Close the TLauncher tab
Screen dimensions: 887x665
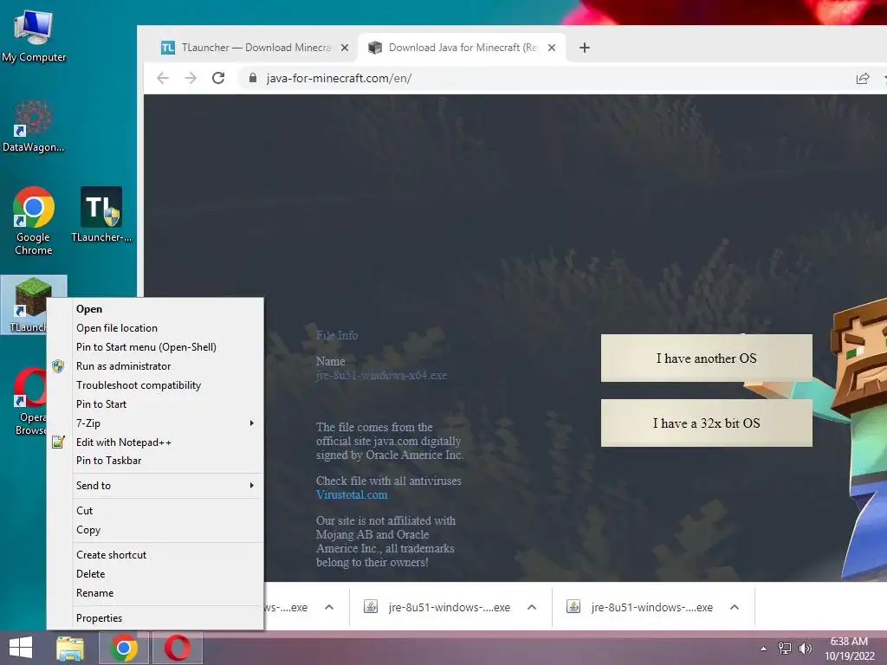click(345, 48)
